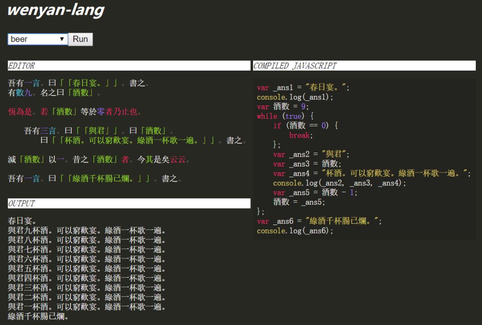Click editor line 有數九。名之曰「酒數」
Screen dimensions: 482x325
click(54, 92)
